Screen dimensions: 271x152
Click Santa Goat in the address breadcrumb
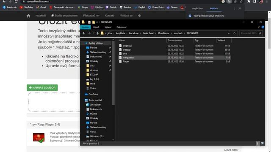click(x=148, y=33)
